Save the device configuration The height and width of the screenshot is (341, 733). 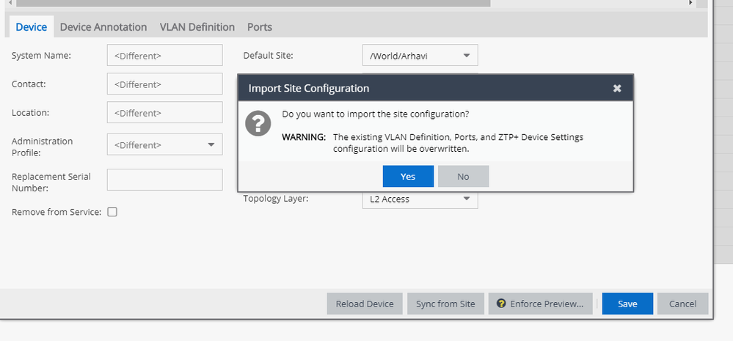627,304
